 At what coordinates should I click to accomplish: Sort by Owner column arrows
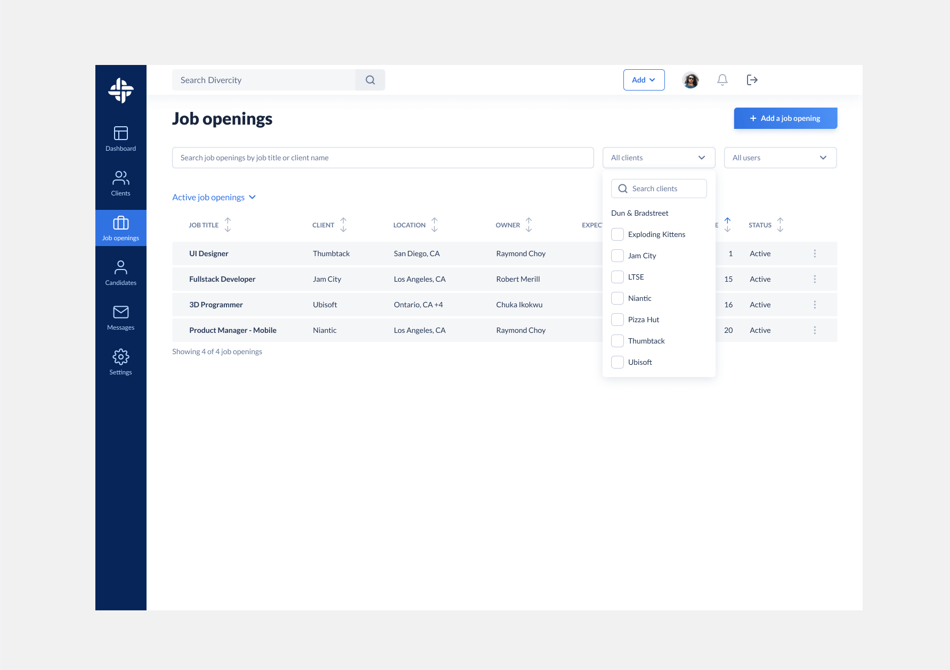[529, 225]
